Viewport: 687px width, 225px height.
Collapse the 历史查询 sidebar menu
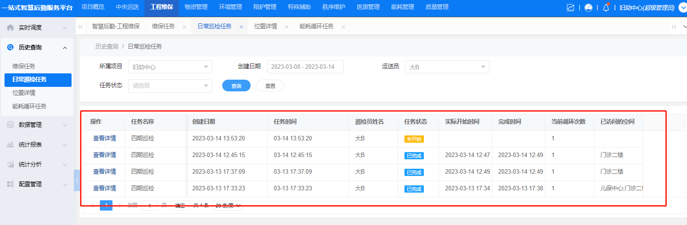65,48
